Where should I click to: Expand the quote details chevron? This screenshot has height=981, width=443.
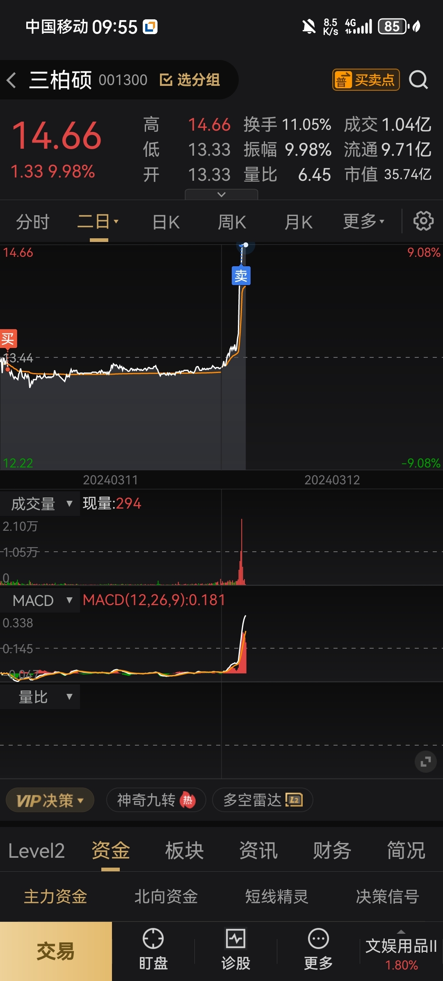click(221, 194)
